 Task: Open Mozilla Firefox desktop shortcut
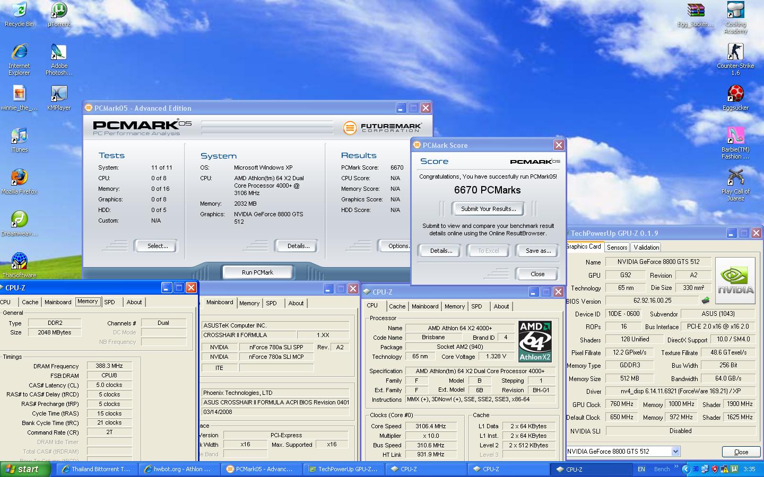click(19, 182)
